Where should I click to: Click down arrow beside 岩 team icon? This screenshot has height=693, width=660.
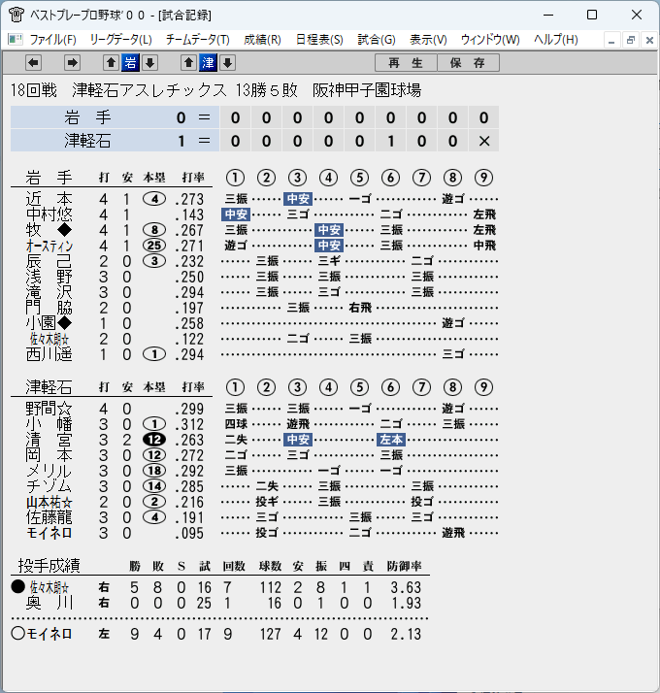pyautogui.click(x=149, y=63)
